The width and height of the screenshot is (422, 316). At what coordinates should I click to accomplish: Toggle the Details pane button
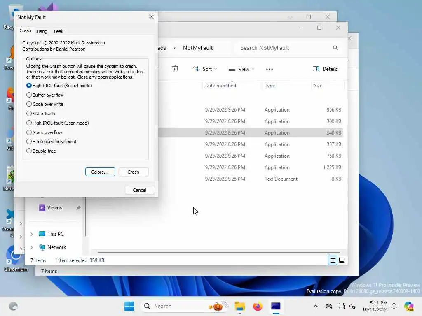pyautogui.click(x=325, y=69)
